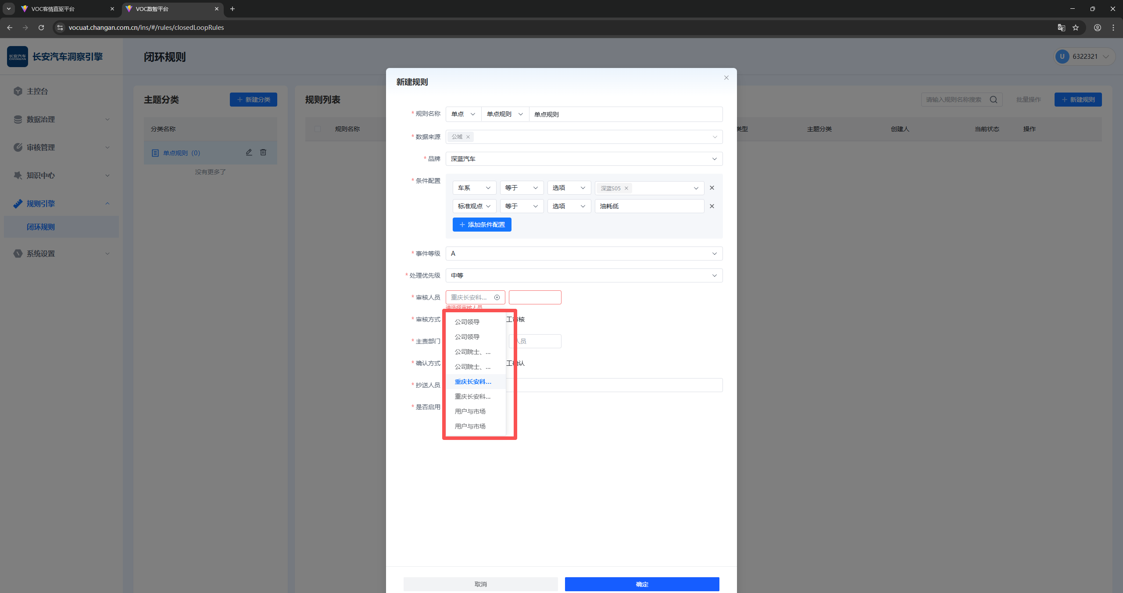The image size is (1123, 593).
Task: Clear the 审核人员 department field
Action: pyautogui.click(x=497, y=297)
